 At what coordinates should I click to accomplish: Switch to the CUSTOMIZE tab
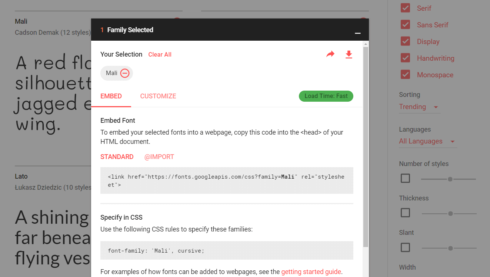pos(158,96)
